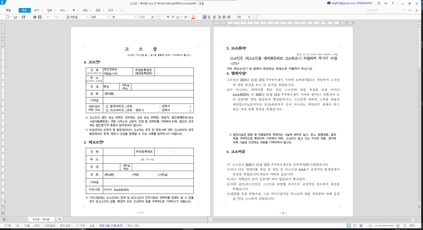423x230 pixels.
Task: Click the Save icon in toolbar
Action: pos(24,17)
